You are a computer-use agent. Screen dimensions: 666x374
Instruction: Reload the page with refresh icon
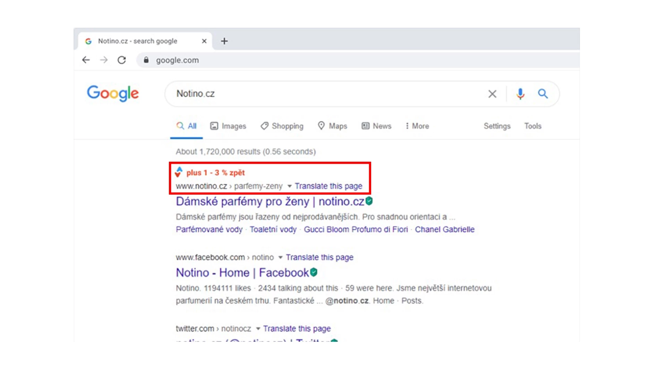click(121, 60)
